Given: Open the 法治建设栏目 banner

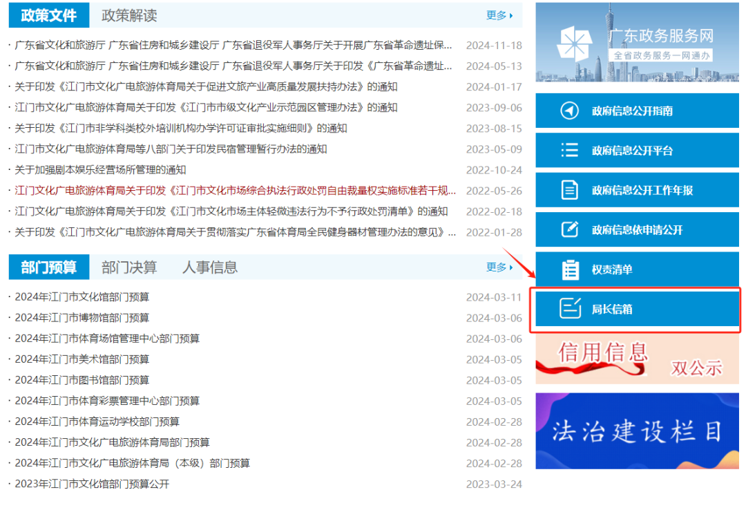Looking at the screenshot, I should 636,428.
